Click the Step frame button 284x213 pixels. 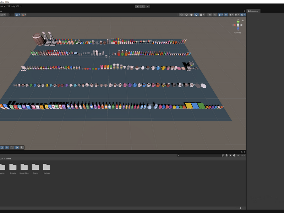pyautogui.click(x=148, y=6)
